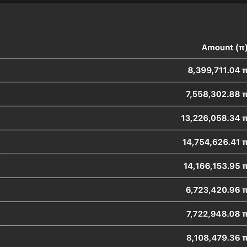Select the table row containing 7,558,302.88

pyautogui.click(x=123, y=94)
